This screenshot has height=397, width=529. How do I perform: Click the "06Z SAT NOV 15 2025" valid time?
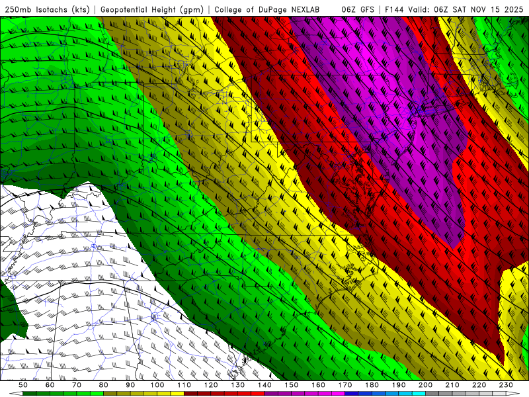pyautogui.click(x=478, y=9)
